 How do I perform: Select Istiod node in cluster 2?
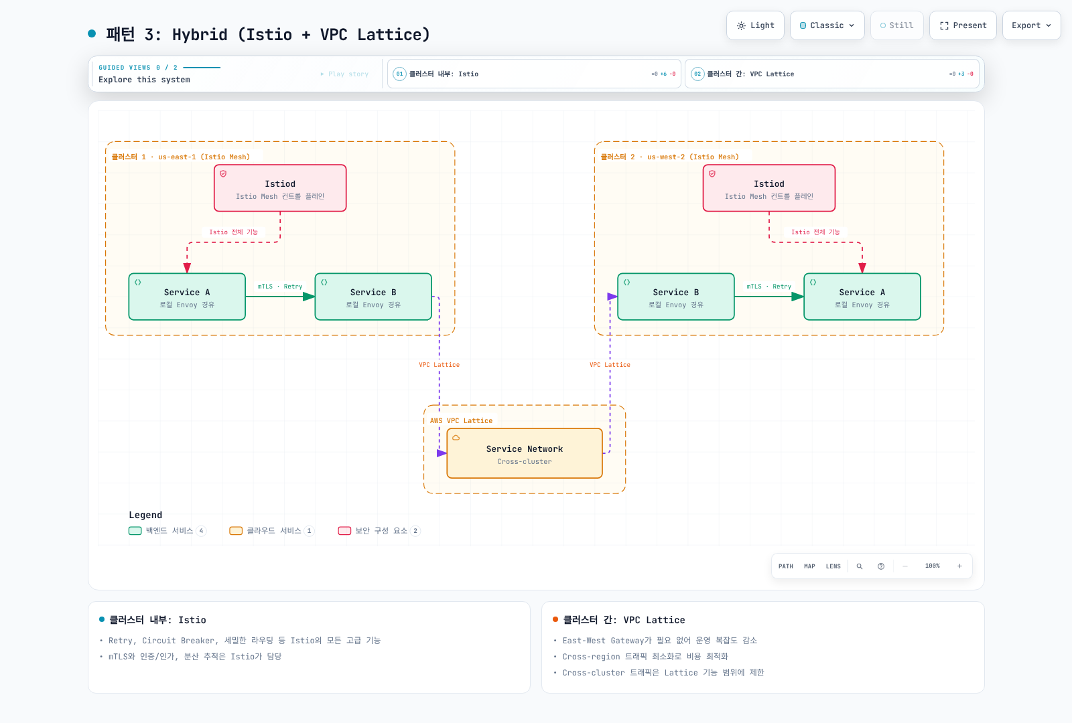769,188
